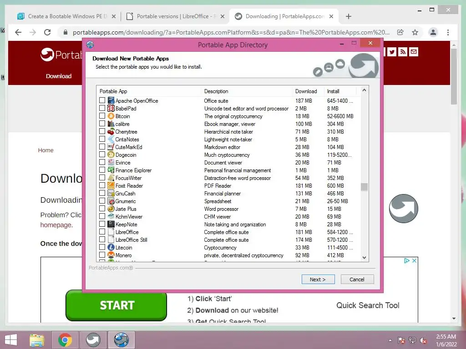This screenshot has width=466, height=349.
Task: Reload the page in the Chrome toolbar
Action: pyautogui.click(x=47, y=32)
